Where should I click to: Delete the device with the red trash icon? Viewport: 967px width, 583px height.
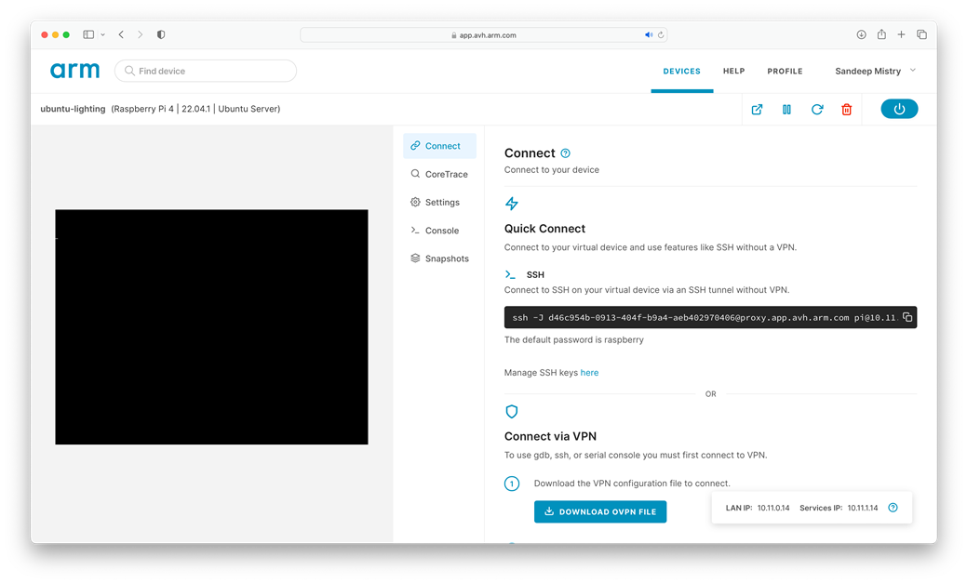pyautogui.click(x=847, y=110)
